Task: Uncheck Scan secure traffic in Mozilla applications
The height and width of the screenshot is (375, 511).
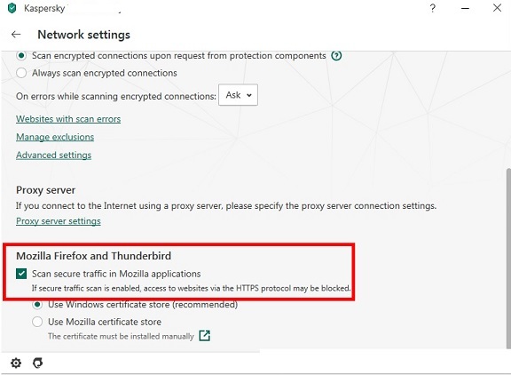Action: tap(21, 274)
